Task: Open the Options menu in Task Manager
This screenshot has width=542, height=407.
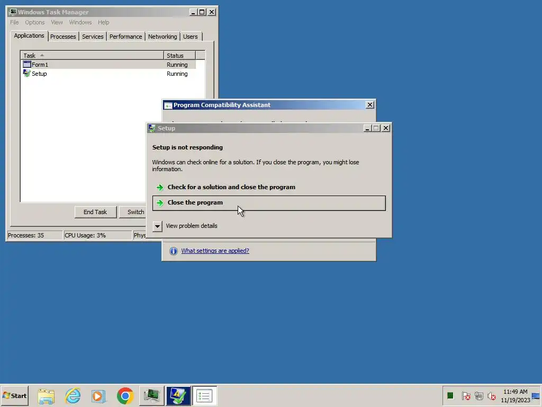Action: click(x=34, y=22)
